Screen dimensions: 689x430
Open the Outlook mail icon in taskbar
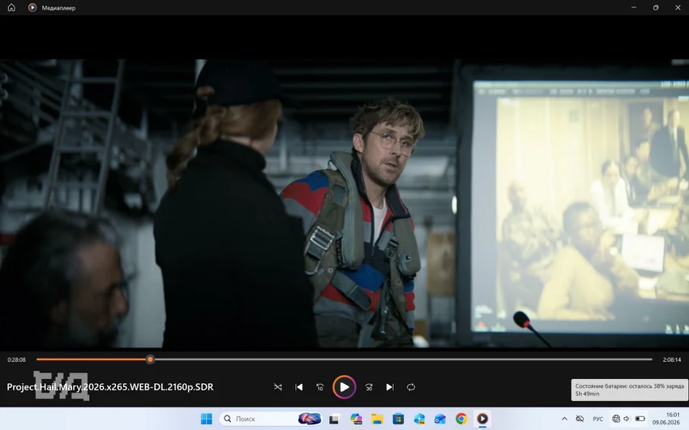(440, 419)
